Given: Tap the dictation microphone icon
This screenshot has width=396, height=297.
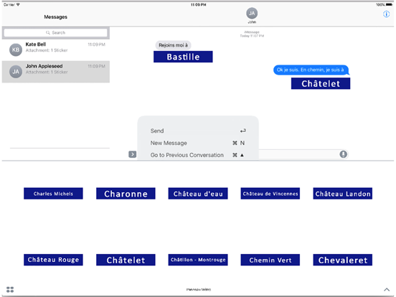Looking at the screenshot, I should [x=343, y=154].
